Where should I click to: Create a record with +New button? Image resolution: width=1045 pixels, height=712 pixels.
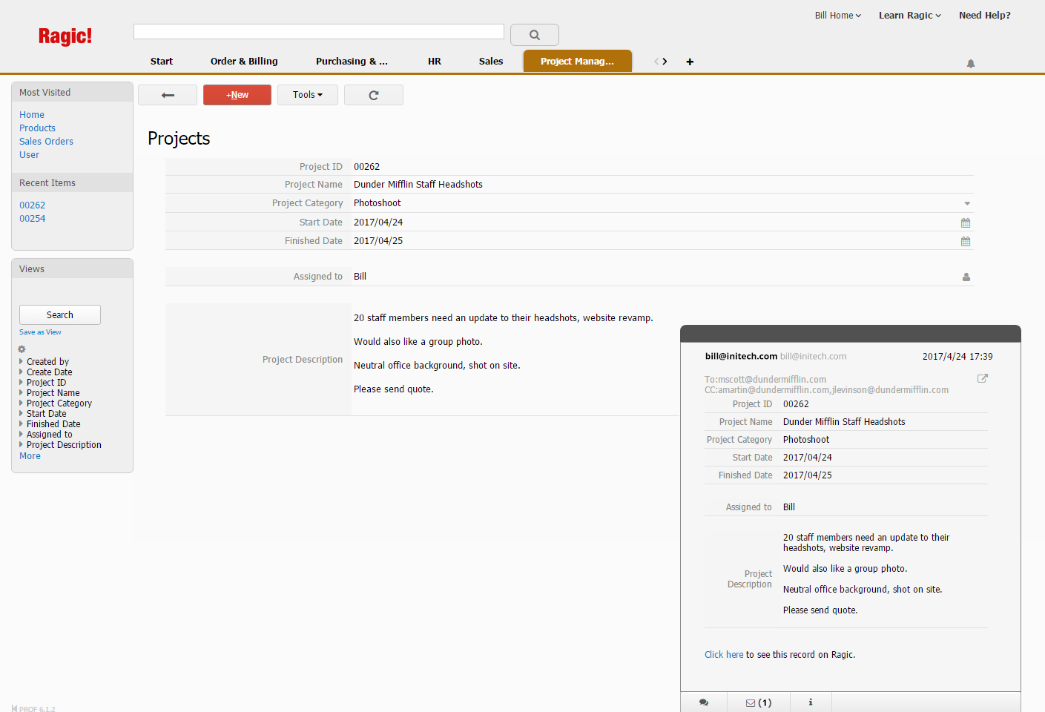[x=237, y=95]
